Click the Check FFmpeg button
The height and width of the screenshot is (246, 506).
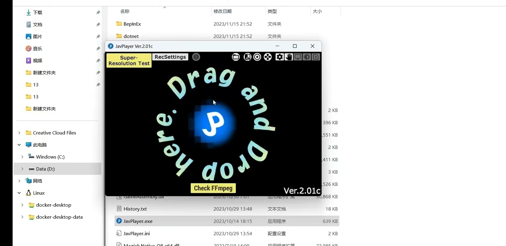pos(213,188)
